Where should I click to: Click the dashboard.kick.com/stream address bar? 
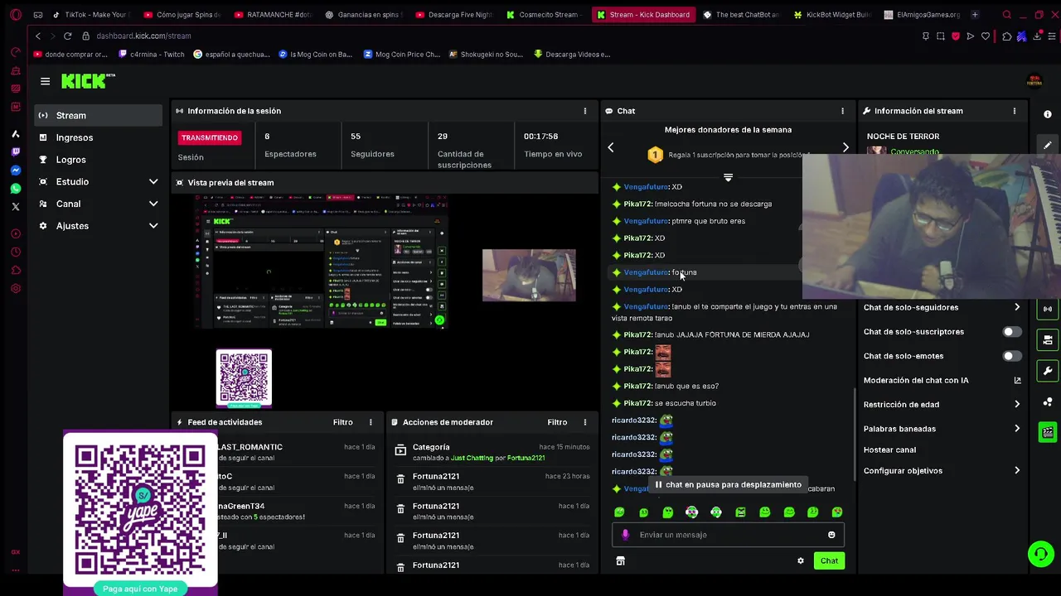[x=143, y=36]
